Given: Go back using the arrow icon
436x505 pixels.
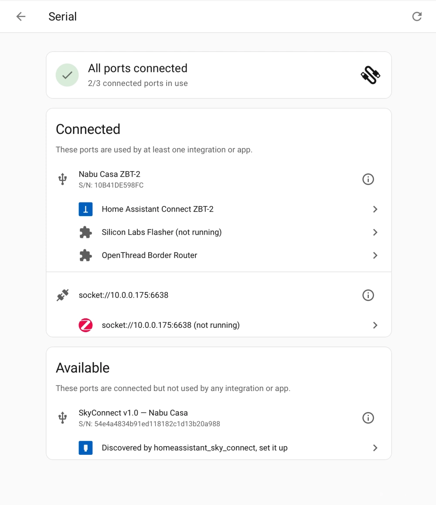Looking at the screenshot, I should (21, 17).
